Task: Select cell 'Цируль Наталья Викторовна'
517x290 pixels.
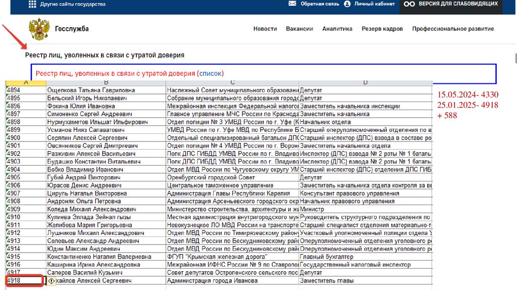Action: (x=106, y=193)
